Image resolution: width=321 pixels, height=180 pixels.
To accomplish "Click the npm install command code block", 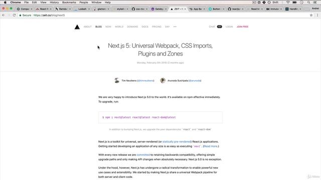I will coord(160,117).
